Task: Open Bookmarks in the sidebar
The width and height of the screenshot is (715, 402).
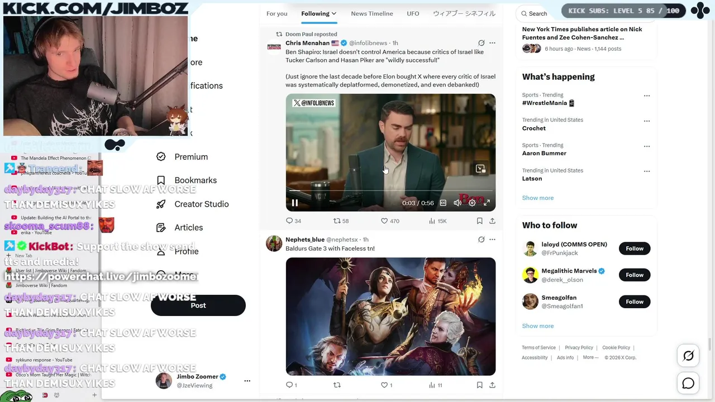Action: pyautogui.click(x=187, y=180)
